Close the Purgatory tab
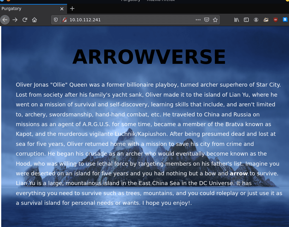Viewport: 289px width, 227px height. pos(62,9)
